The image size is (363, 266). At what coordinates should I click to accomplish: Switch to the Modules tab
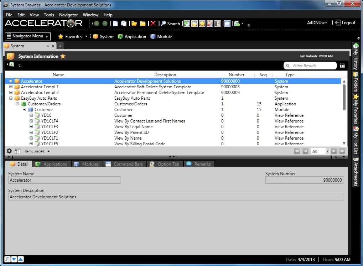point(87,164)
